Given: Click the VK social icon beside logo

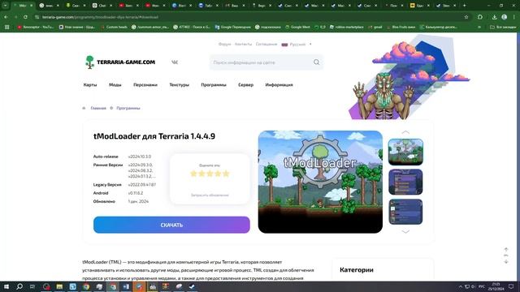Looking at the screenshot, I should pyautogui.click(x=175, y=62).
